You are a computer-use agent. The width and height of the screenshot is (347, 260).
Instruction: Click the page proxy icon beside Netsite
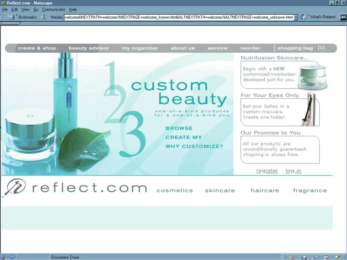point(43,17)
